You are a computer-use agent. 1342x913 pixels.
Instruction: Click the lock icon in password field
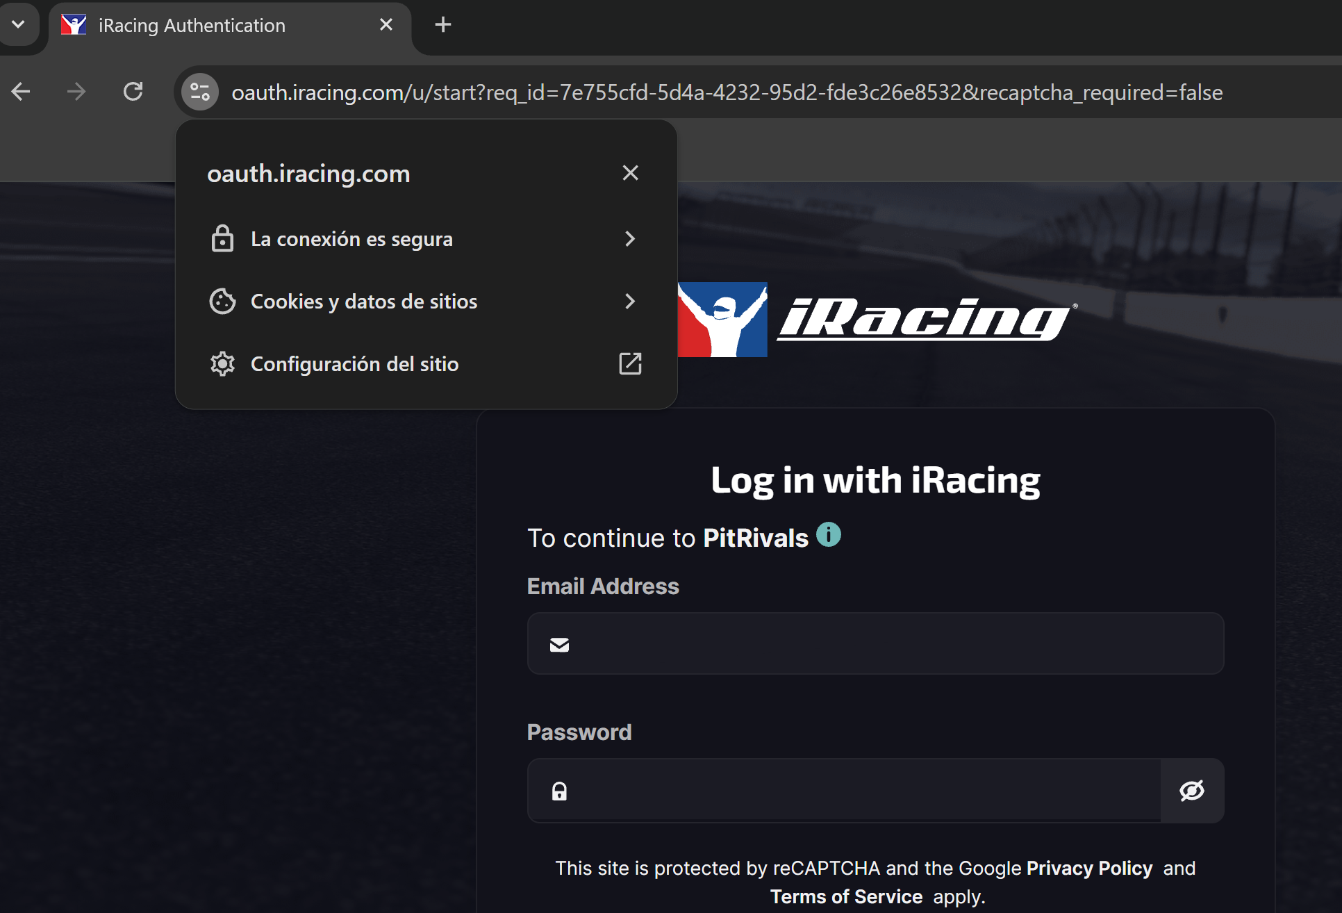click(559, 791)
